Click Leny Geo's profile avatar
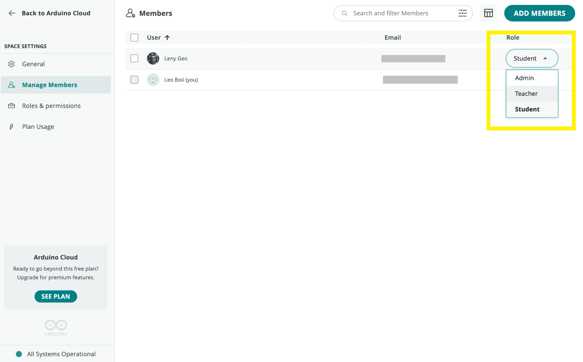This screenshot has width=583, height=362. point(153,58)
